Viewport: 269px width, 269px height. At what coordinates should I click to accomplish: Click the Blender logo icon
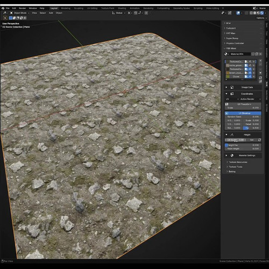[3, 8]
